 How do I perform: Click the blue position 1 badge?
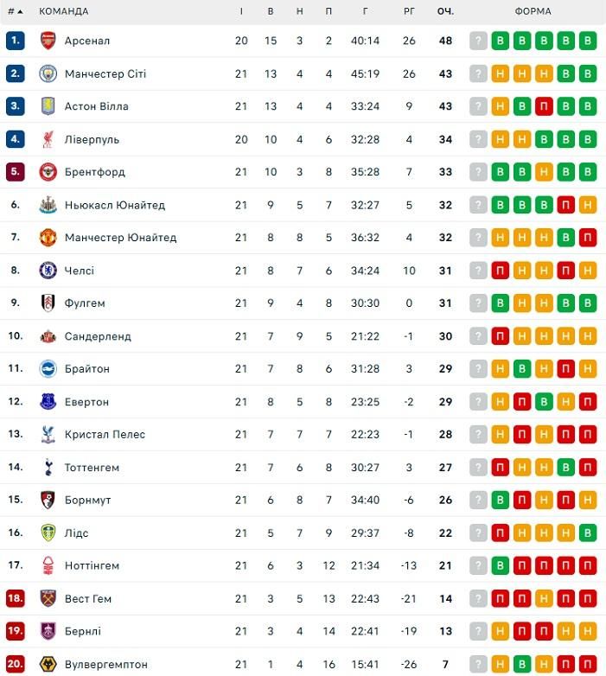[15, 41]
